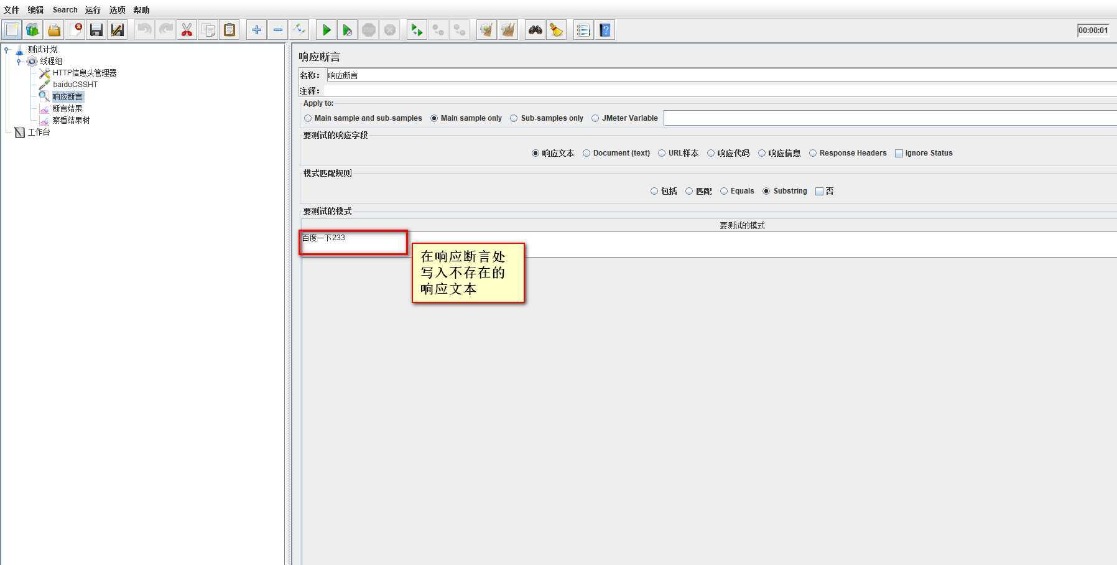1117x565 pixels.
Task: Collapse all nodes with the minus icon
Action: [x=277, y=30]
